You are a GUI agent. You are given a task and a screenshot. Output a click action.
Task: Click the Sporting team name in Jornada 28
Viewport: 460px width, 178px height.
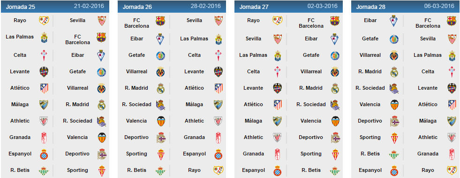(x=370, y=137)
